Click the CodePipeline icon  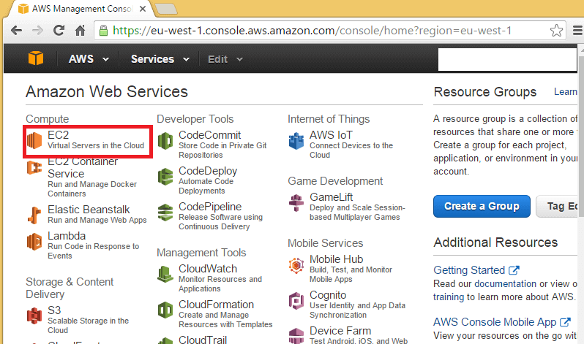point(165,213)
